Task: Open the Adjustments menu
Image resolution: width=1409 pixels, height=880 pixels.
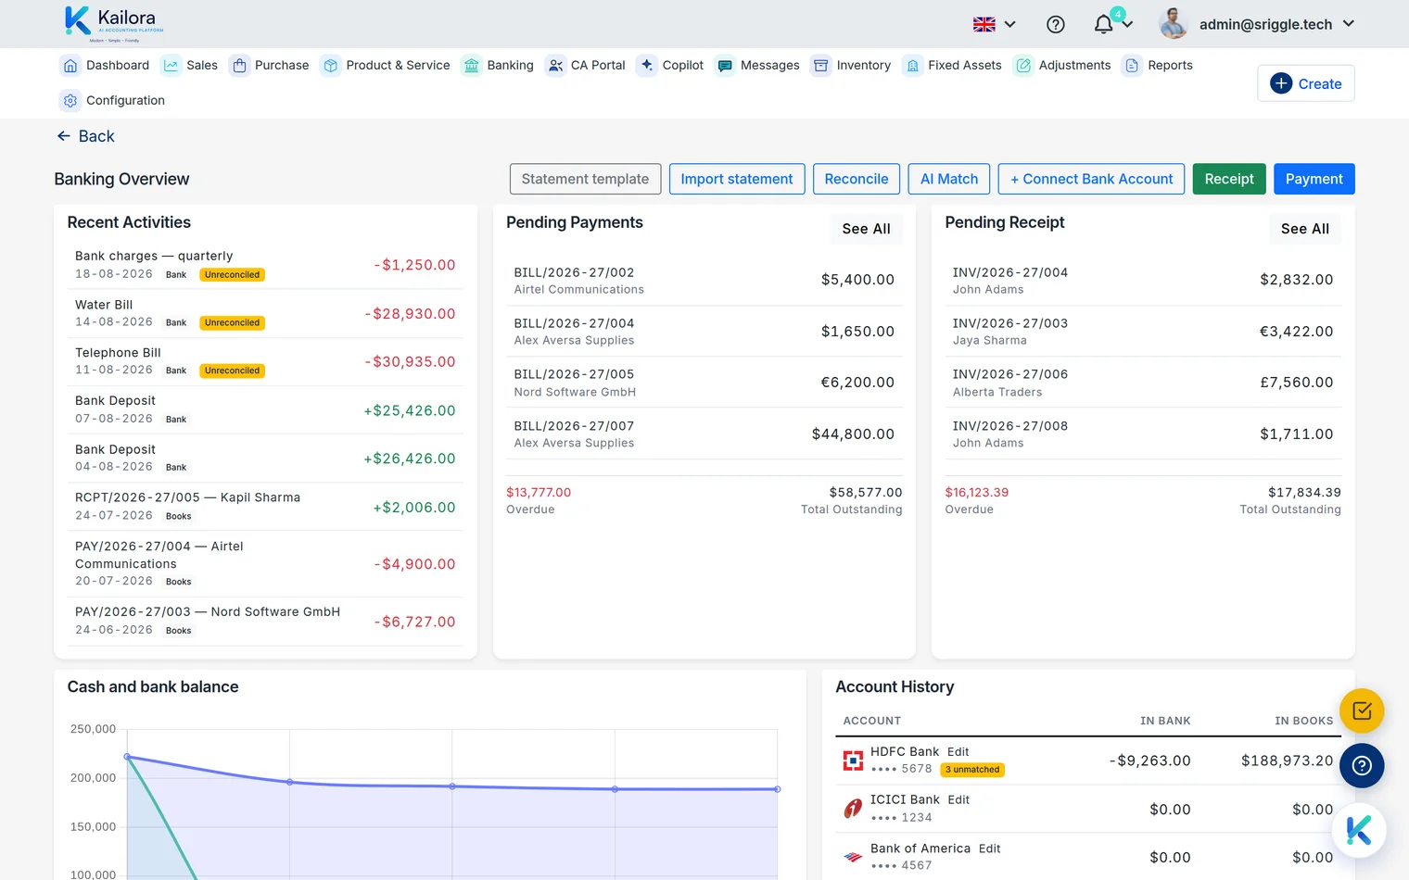Action: click(x=1063, y=66)
